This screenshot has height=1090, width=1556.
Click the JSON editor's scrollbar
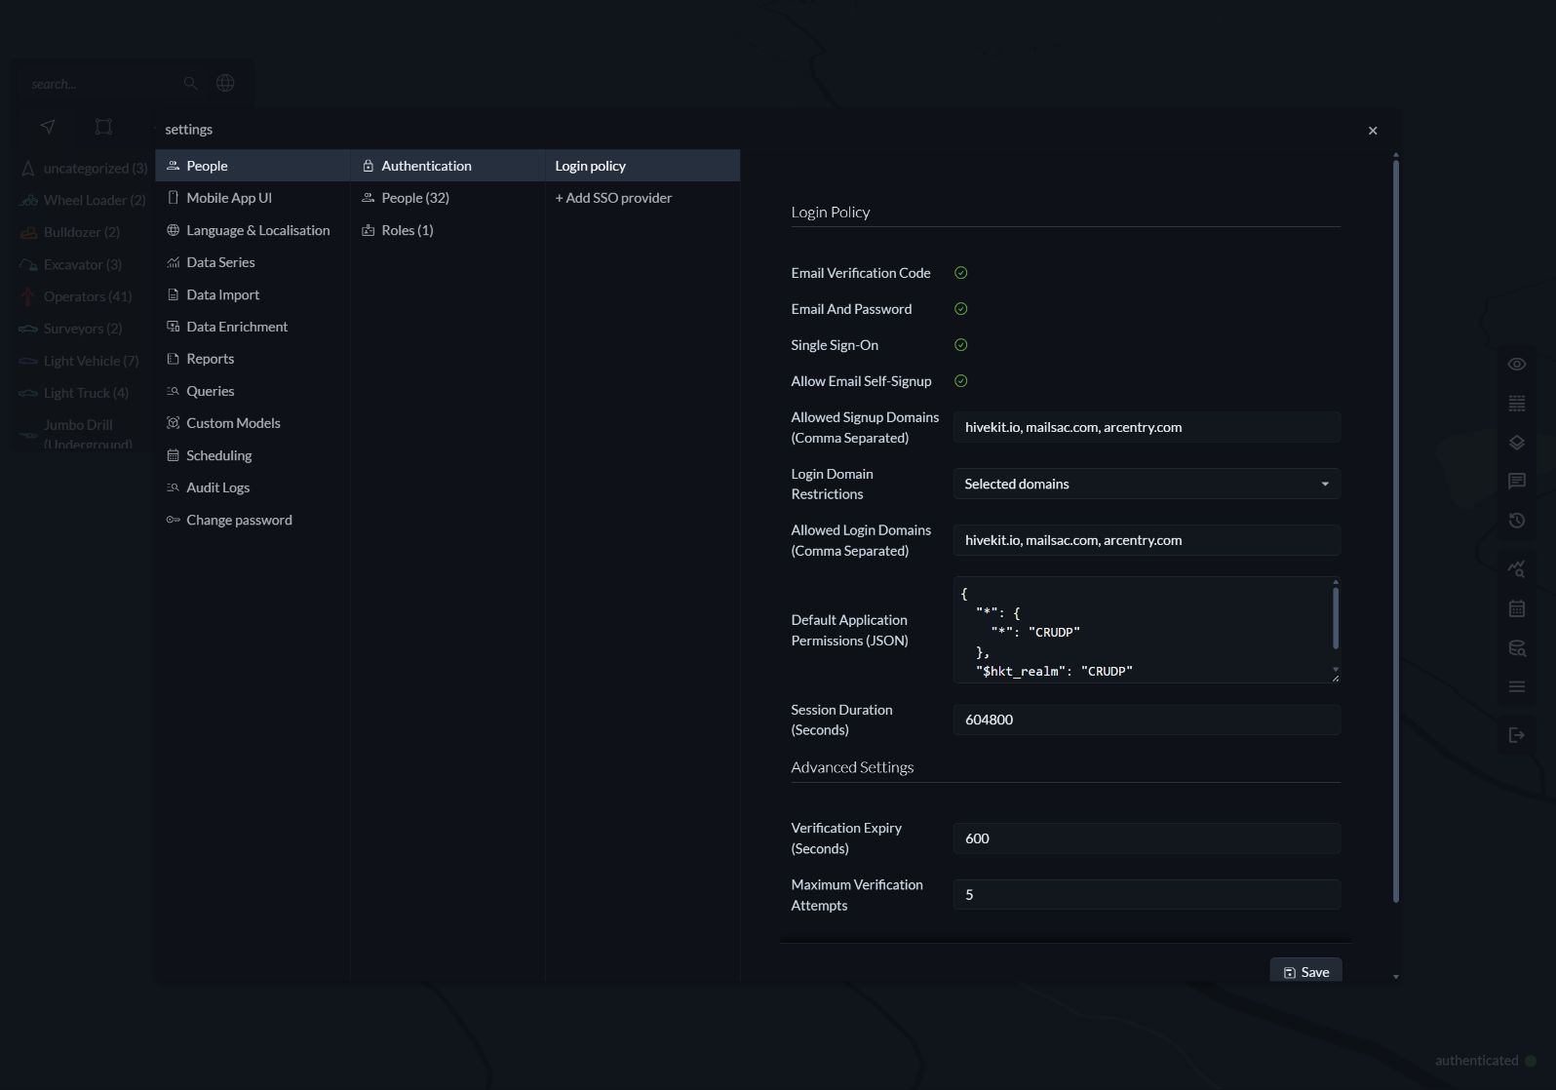tap(1336, 618)
